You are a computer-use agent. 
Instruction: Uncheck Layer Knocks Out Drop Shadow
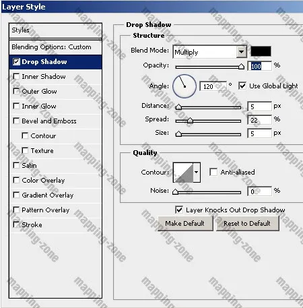point(179,210)
